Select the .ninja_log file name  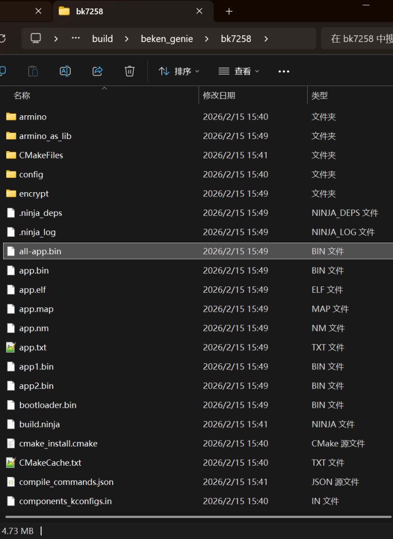[x=37, y=232]
